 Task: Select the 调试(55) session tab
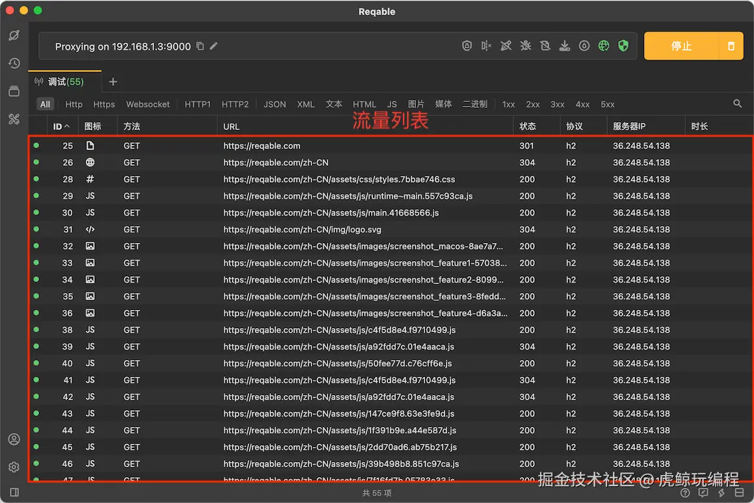tap(65, 82)
